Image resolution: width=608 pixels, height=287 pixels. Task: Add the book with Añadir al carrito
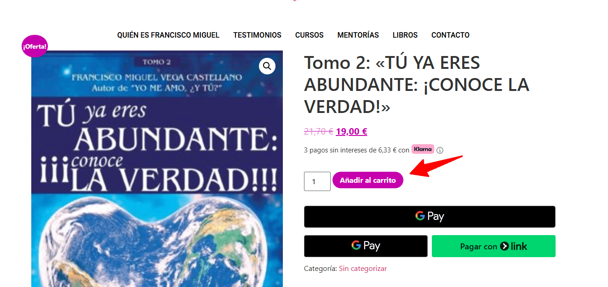[368, 180]
